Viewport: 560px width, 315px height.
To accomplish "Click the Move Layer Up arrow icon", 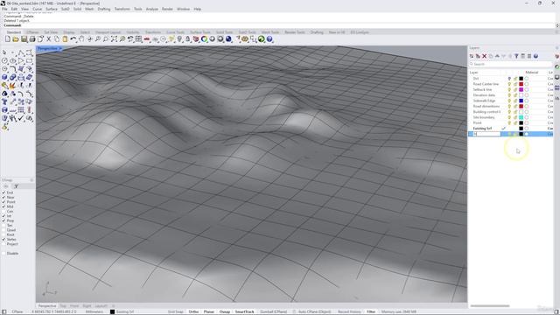I will click(497, 56).
